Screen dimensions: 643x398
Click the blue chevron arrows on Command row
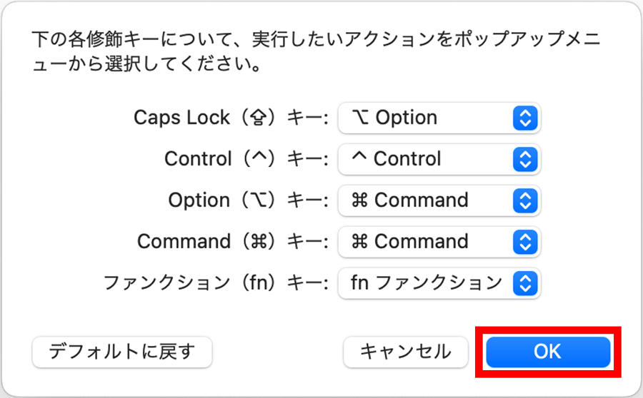(x=525, y=242)
